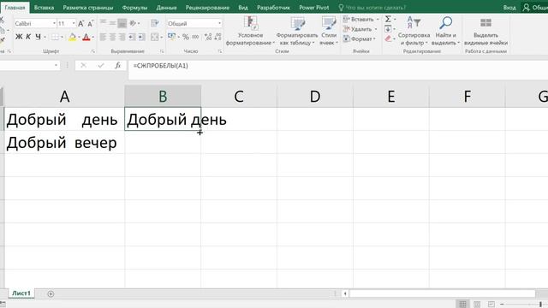Viewport: 548px width, 308px height.
Task: Switch to the Формулы tab
Action: pyautogui.click(x=134, y=8)
